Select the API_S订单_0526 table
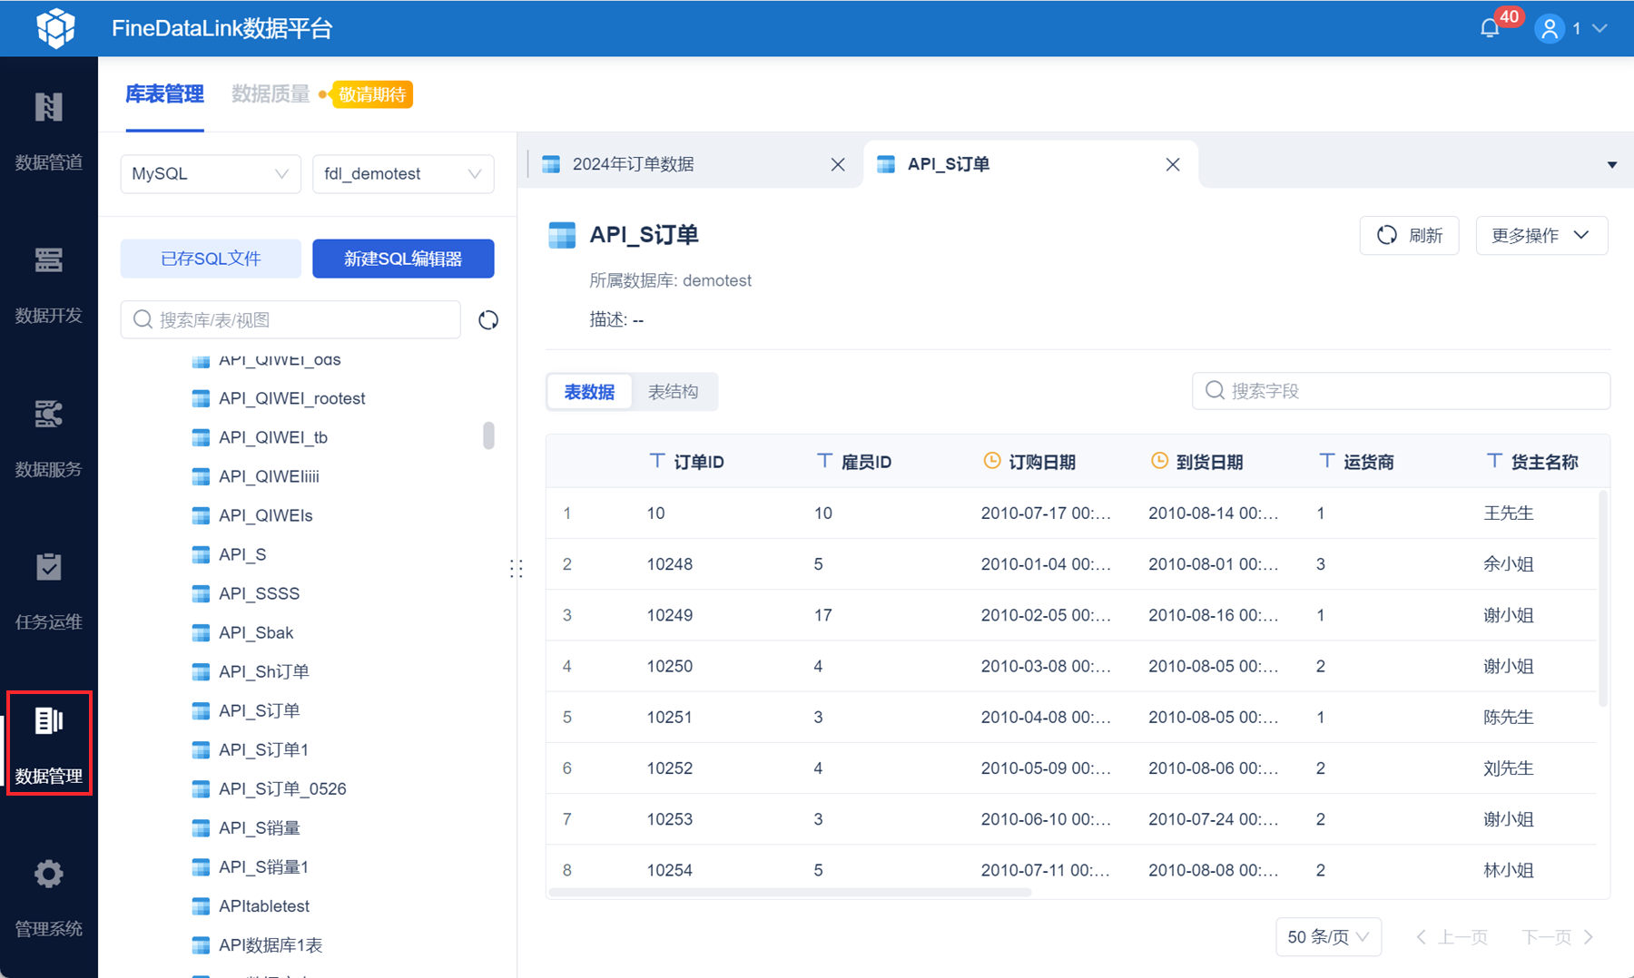This screenshot has height=978, width=1634. (282, 788)
